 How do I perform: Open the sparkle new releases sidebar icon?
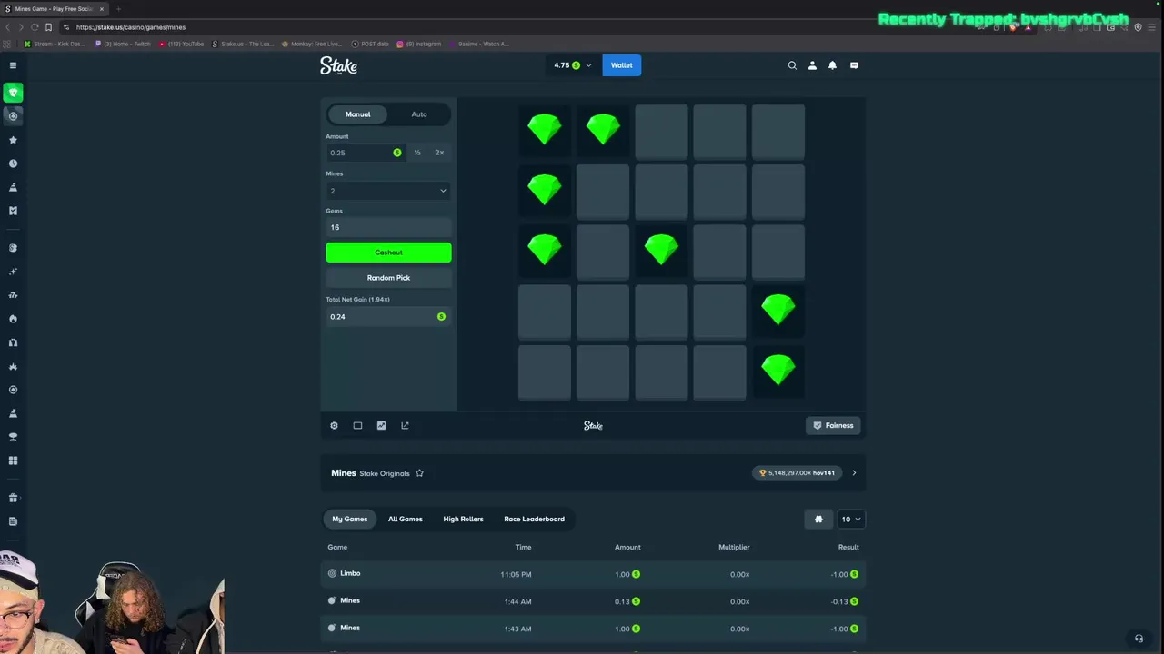(x=13, y=272)
